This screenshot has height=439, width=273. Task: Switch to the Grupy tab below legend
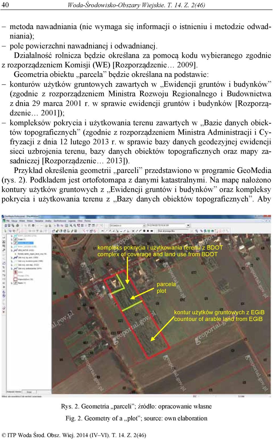tap(29, 392)
